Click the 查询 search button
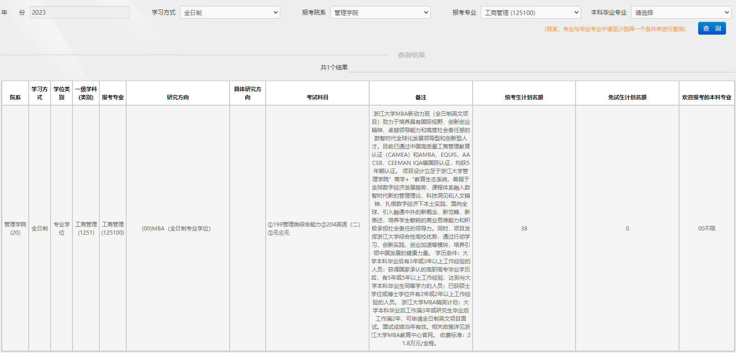 click(711, 29)
